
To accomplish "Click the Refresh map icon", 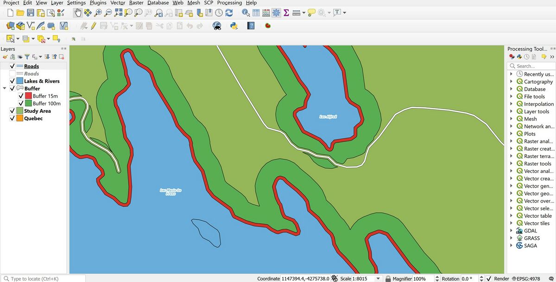I will [x=229, y=13].
